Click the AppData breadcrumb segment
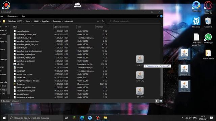The height and width of the screenshot is (121, 216). [46, 21]
